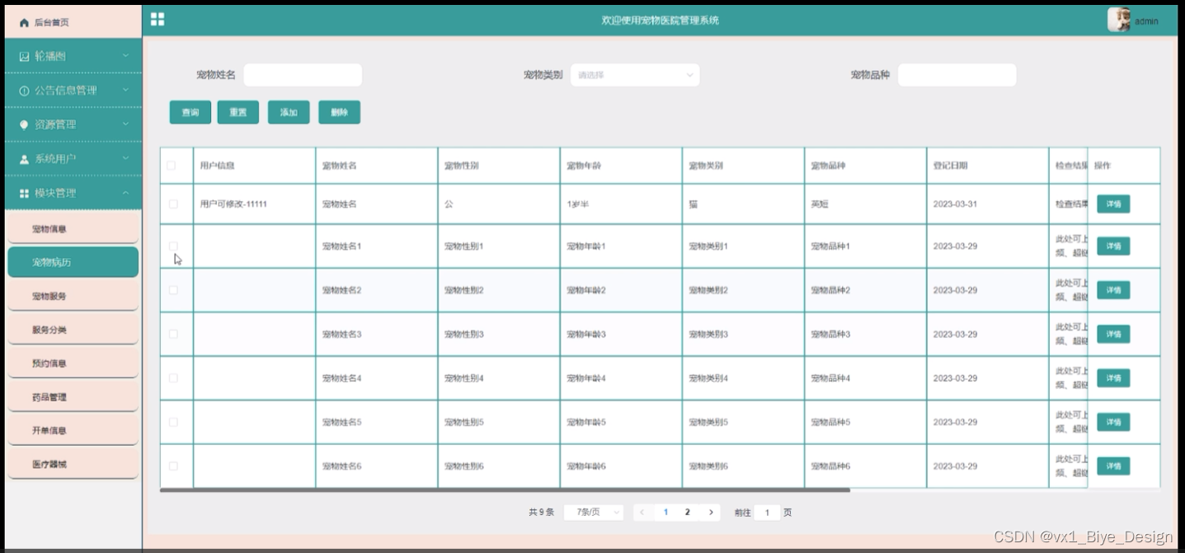Check the row for 宠物姓名1
This screenshot has width=1185, height=553.
pos(173,246)
